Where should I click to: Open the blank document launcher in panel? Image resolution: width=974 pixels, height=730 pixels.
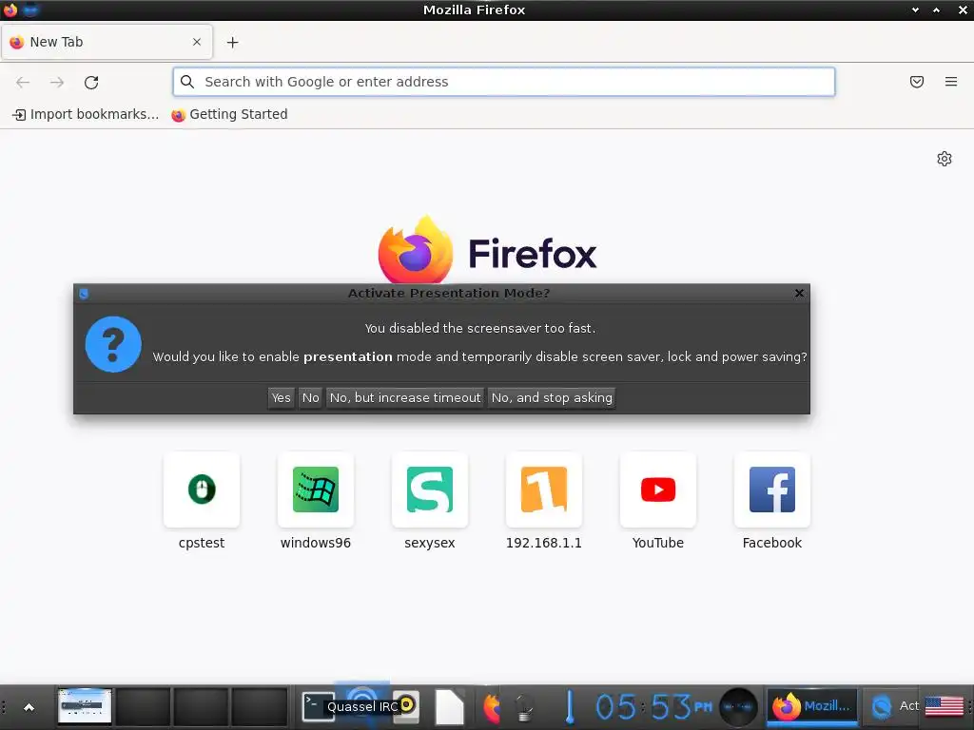449,706
